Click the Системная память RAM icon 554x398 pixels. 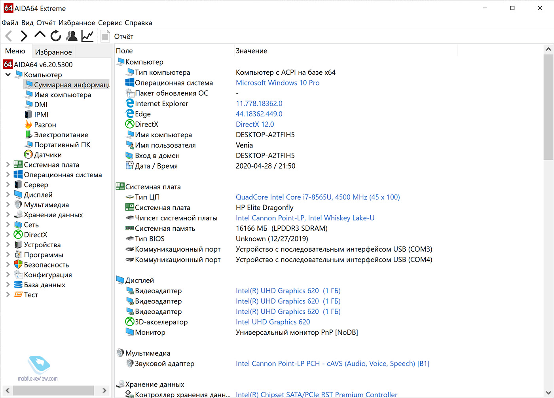click(x=130, y=228)
